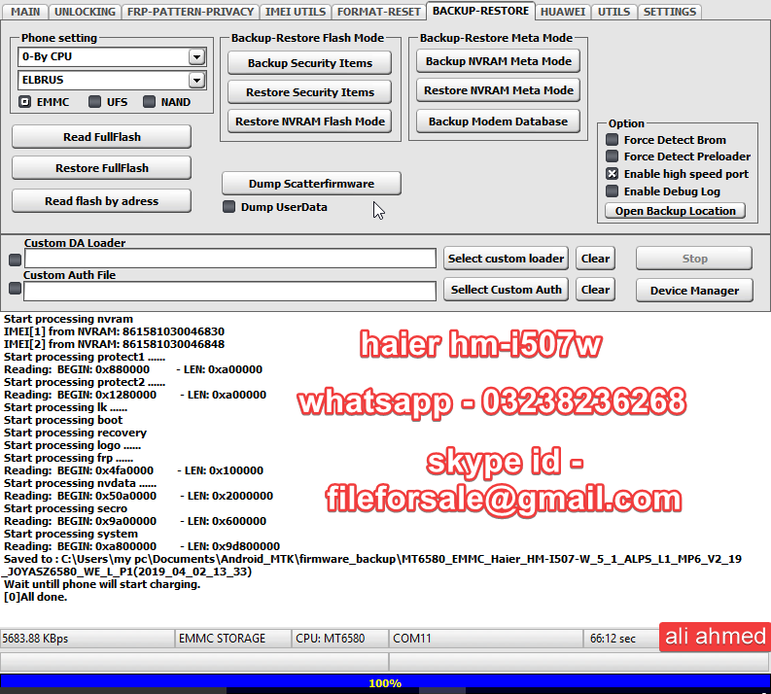Click Read flash by adress
The image size is (771, 694).
(102, 201)
